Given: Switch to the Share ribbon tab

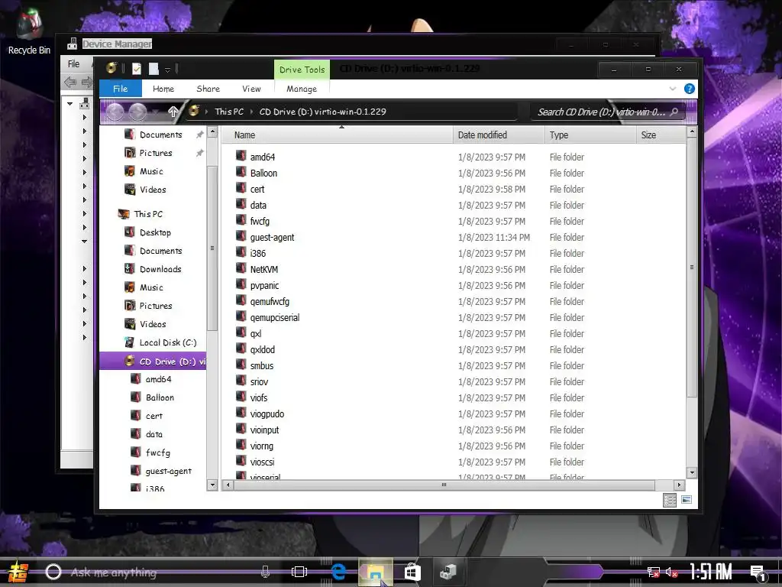Looking at the screenshot, I should [x=208, y=89].
